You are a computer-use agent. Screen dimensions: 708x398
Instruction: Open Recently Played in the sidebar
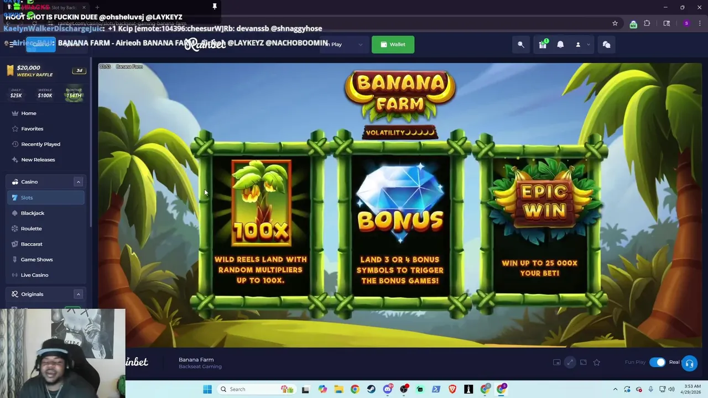(45, 144)
